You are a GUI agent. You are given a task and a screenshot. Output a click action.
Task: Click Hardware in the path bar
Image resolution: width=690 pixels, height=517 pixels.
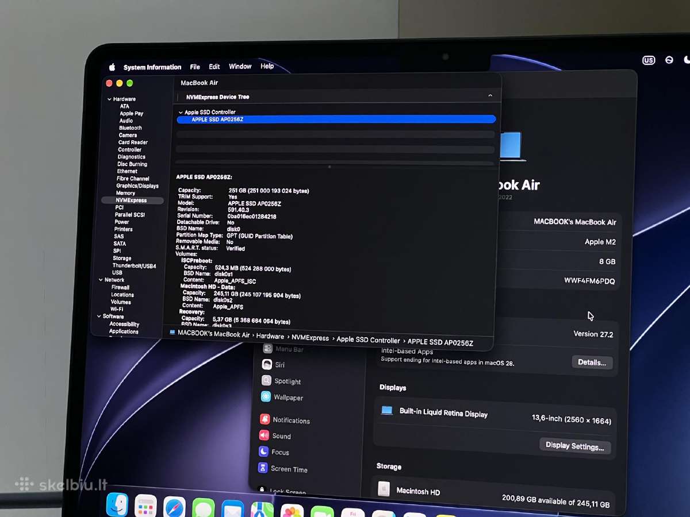(x=270, y=337)
